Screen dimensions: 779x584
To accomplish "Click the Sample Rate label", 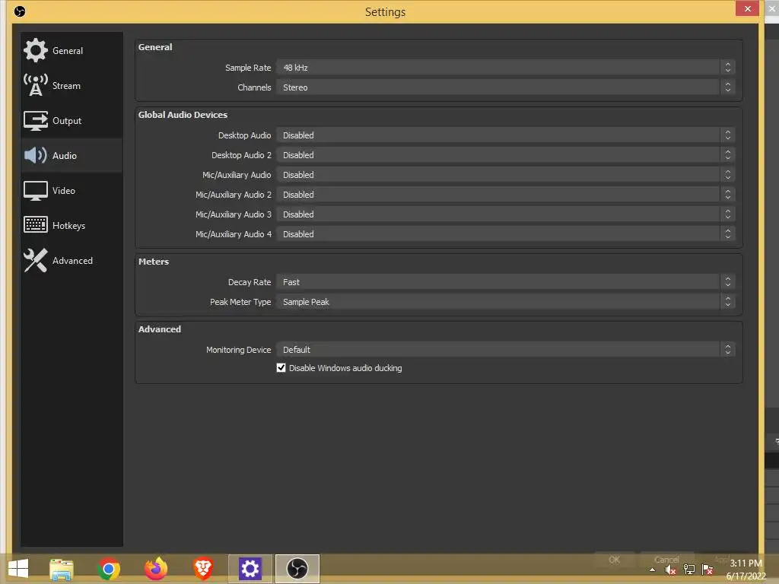I will pyautogui.click(x=248, y=68).
